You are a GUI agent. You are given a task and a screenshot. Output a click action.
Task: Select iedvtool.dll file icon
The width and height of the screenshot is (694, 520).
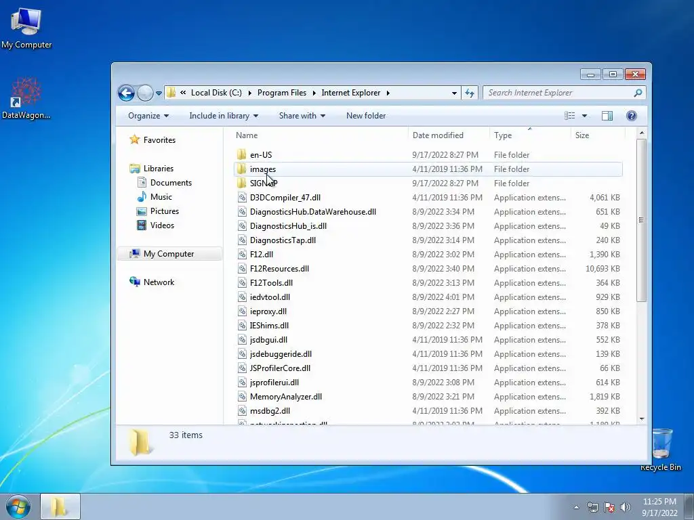[242, 297]
